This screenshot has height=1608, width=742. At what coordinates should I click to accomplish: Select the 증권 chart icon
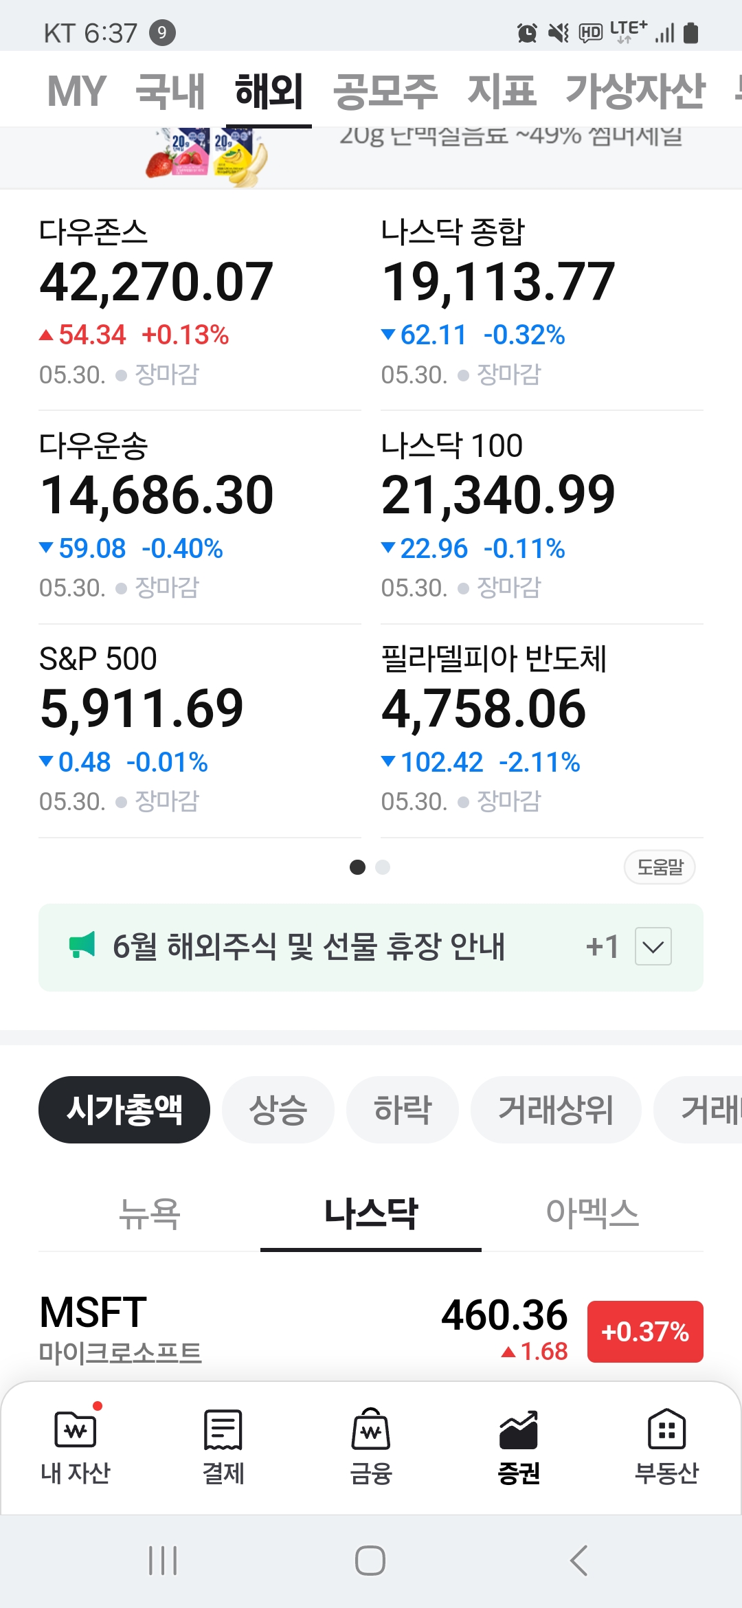pyautogui.click(x=519, y=1429)
